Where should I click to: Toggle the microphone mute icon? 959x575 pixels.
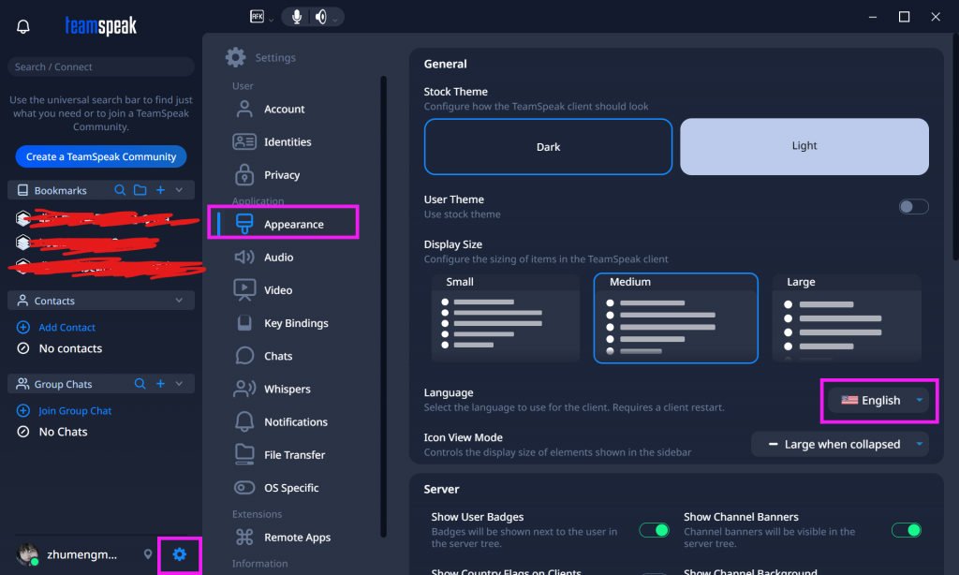click(297, 17)
